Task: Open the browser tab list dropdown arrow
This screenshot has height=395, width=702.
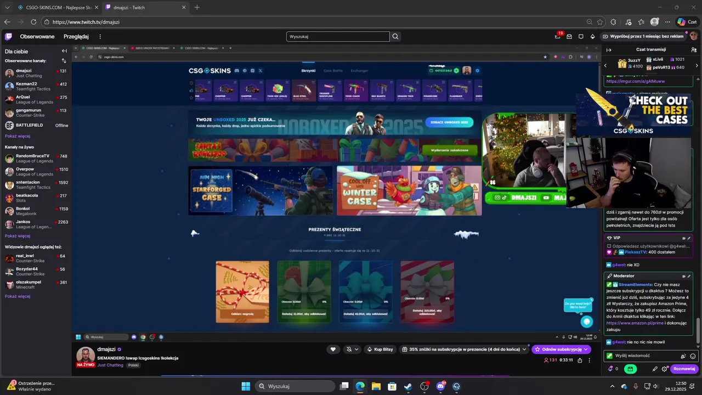Action: (x=7, y=7)
